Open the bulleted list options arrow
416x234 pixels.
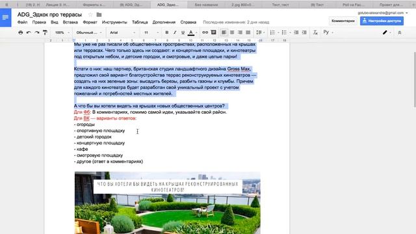(291, 32)
